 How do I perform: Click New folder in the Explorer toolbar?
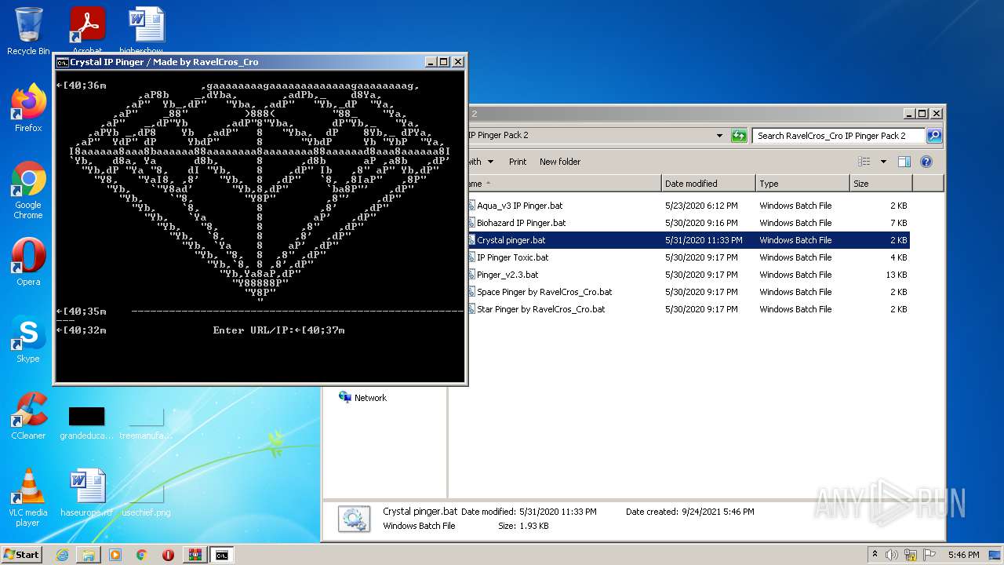560,162
